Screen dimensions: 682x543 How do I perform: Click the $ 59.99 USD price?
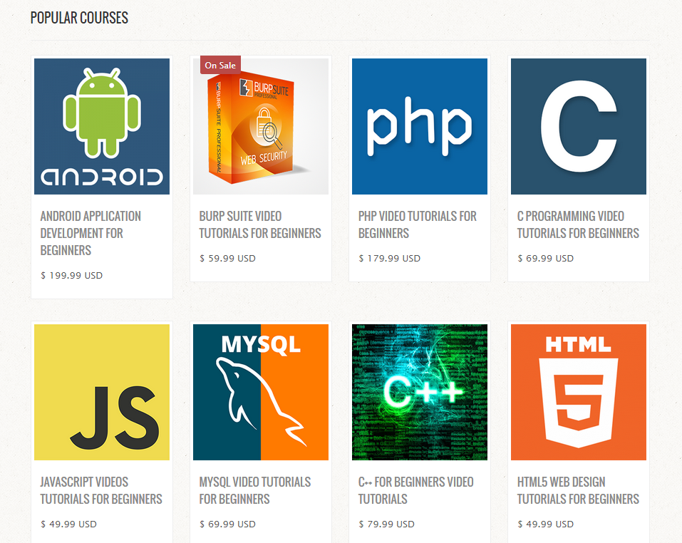[x=227, y=258]
